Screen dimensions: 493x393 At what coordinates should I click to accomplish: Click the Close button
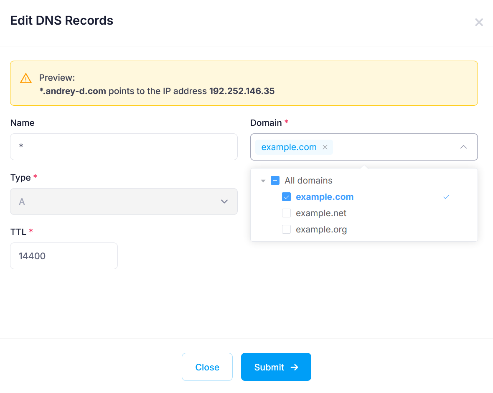207,367
